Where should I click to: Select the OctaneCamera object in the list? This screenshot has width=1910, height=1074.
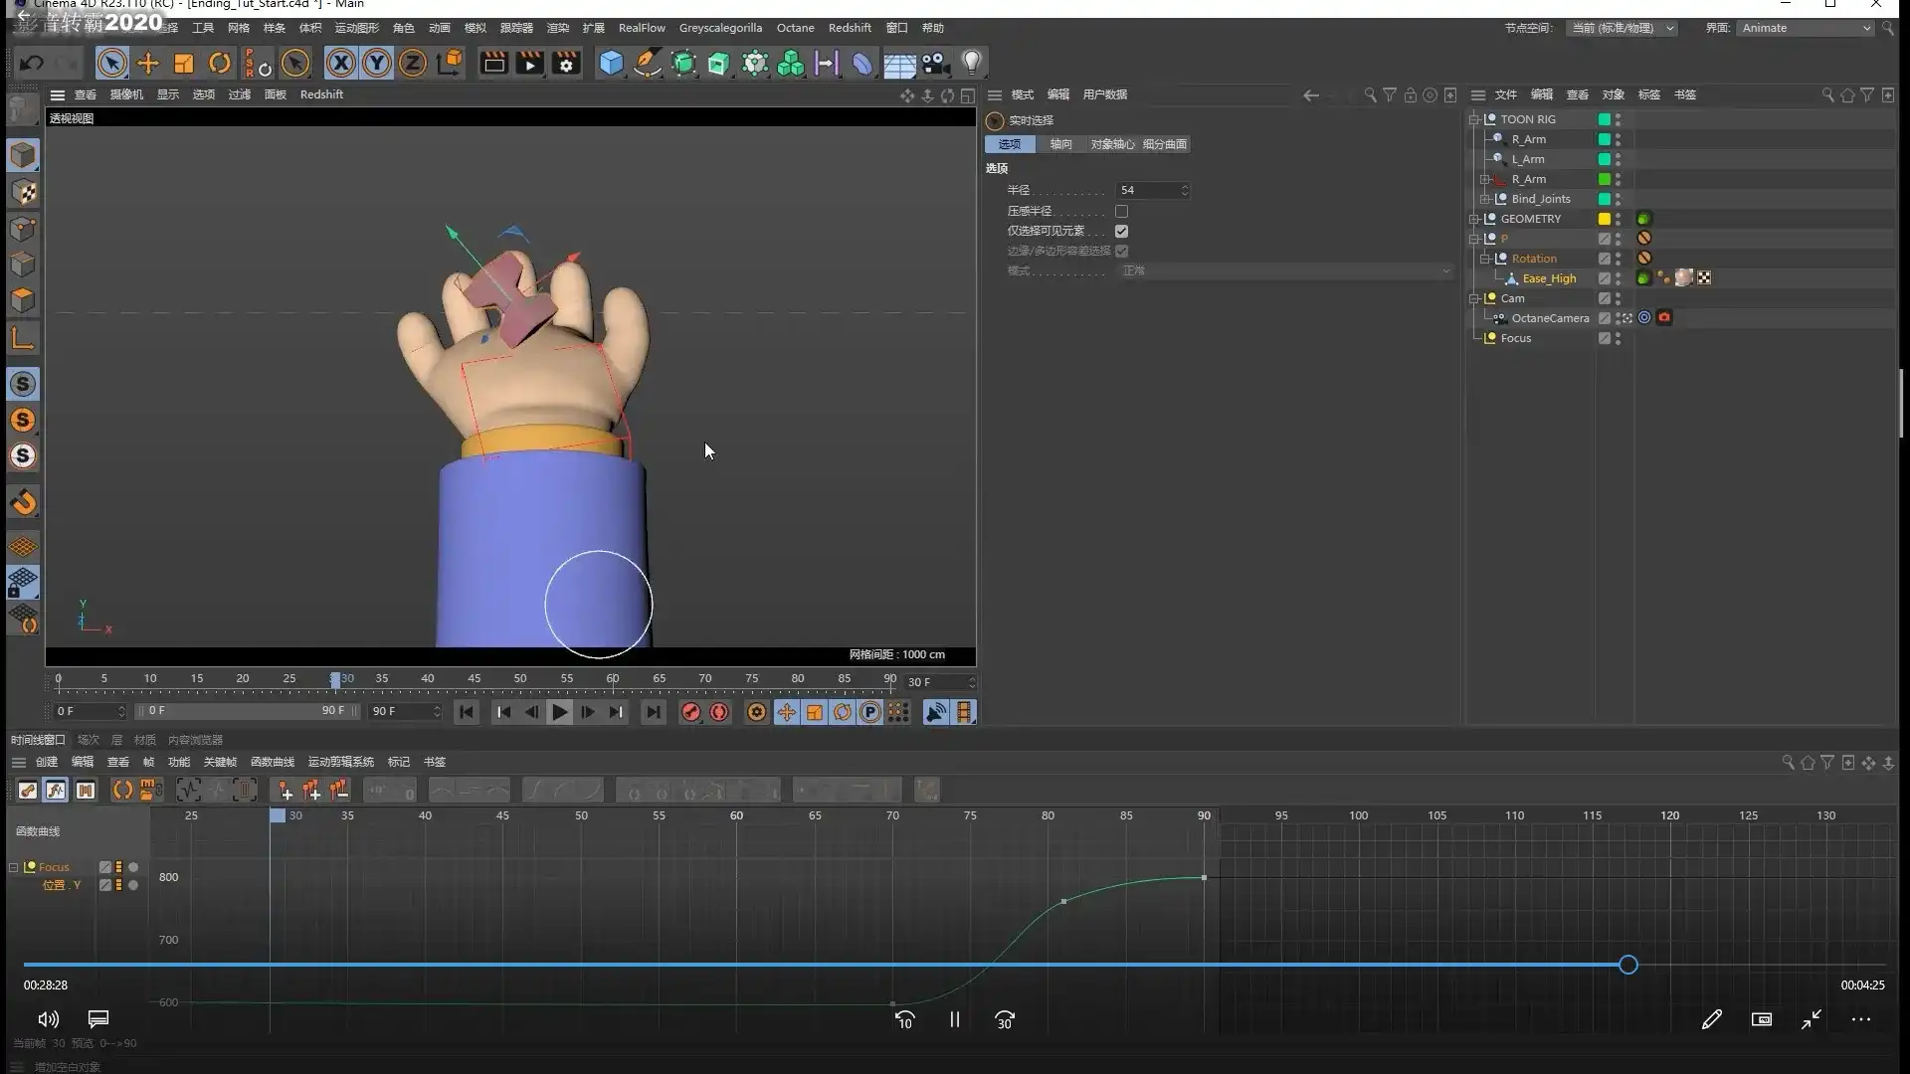(x=1550, y=318)
